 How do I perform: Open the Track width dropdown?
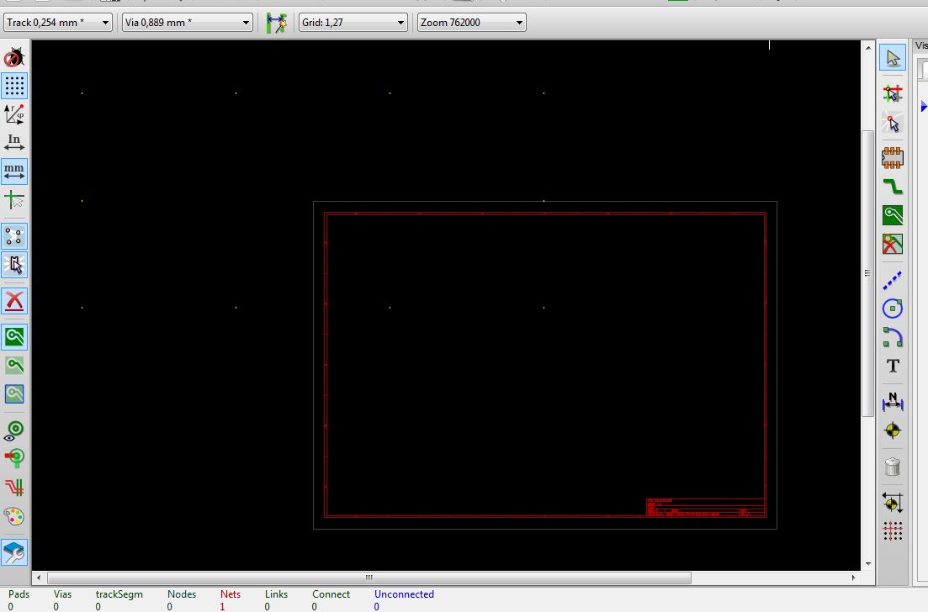click(x=58, y=23)
